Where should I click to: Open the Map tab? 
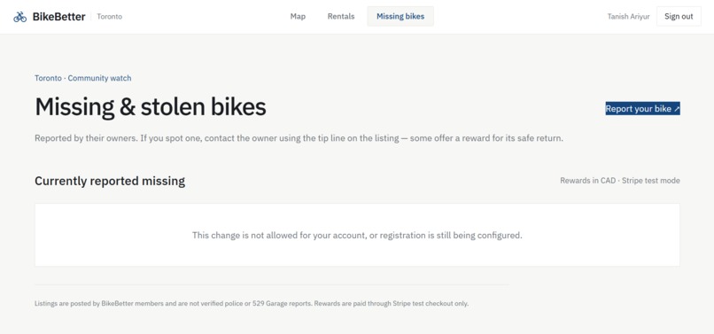[x=298, y=17]
